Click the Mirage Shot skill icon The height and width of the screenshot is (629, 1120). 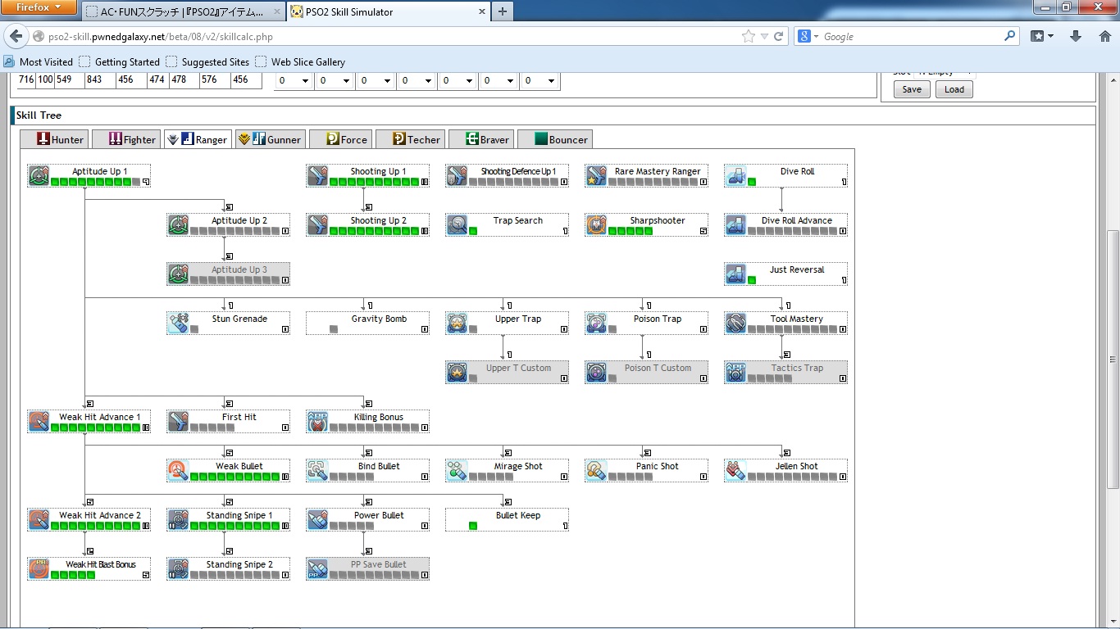click(457, 471)
